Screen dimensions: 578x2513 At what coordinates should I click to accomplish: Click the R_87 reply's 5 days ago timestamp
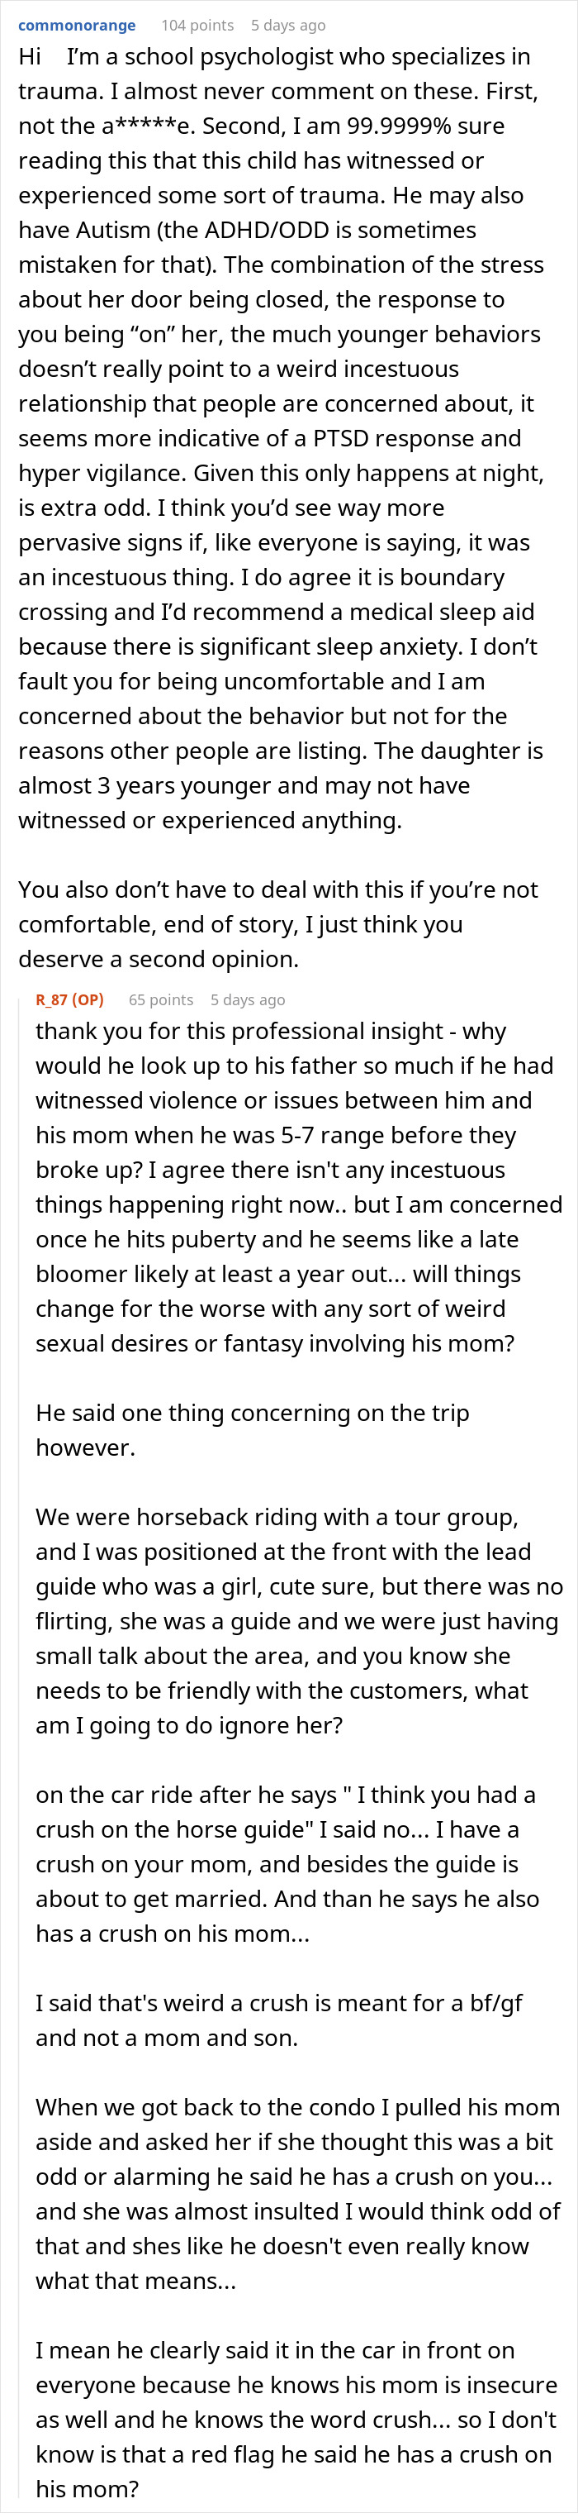[x=248, y=1000]
